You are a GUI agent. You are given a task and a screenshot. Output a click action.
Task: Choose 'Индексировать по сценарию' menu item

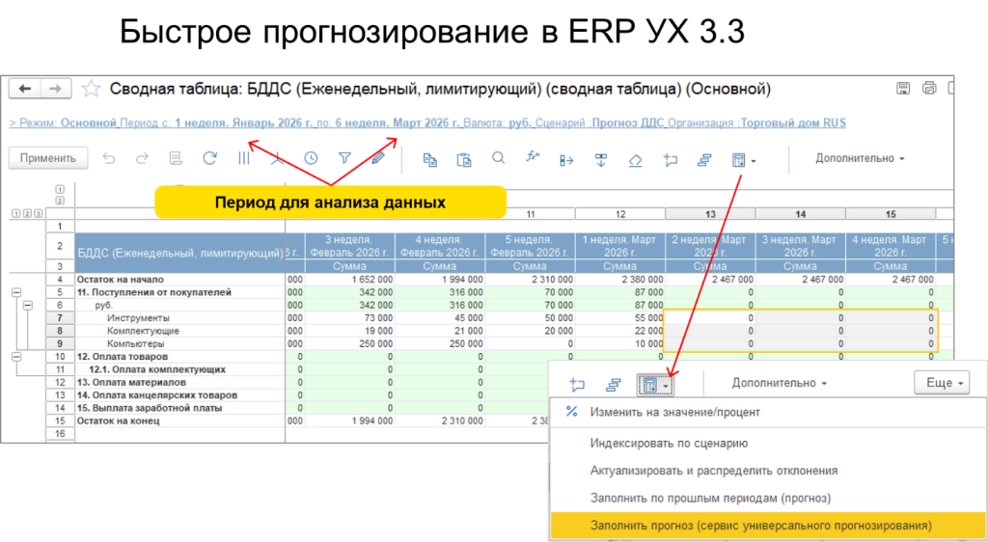tap(669, 444)
